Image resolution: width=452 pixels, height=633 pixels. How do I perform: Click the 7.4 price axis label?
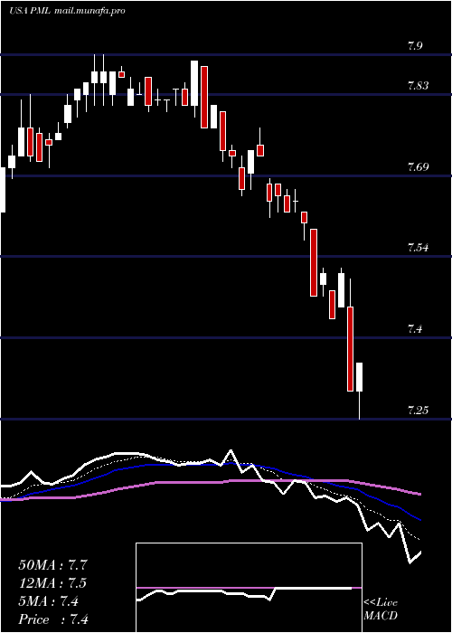[x=415, y=329]
